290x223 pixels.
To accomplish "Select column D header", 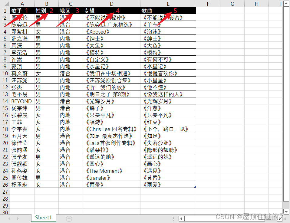I will coord(111,4).
